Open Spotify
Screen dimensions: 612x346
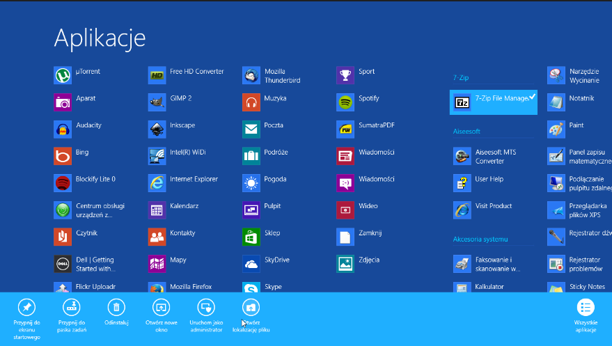[x=345, y=102]
